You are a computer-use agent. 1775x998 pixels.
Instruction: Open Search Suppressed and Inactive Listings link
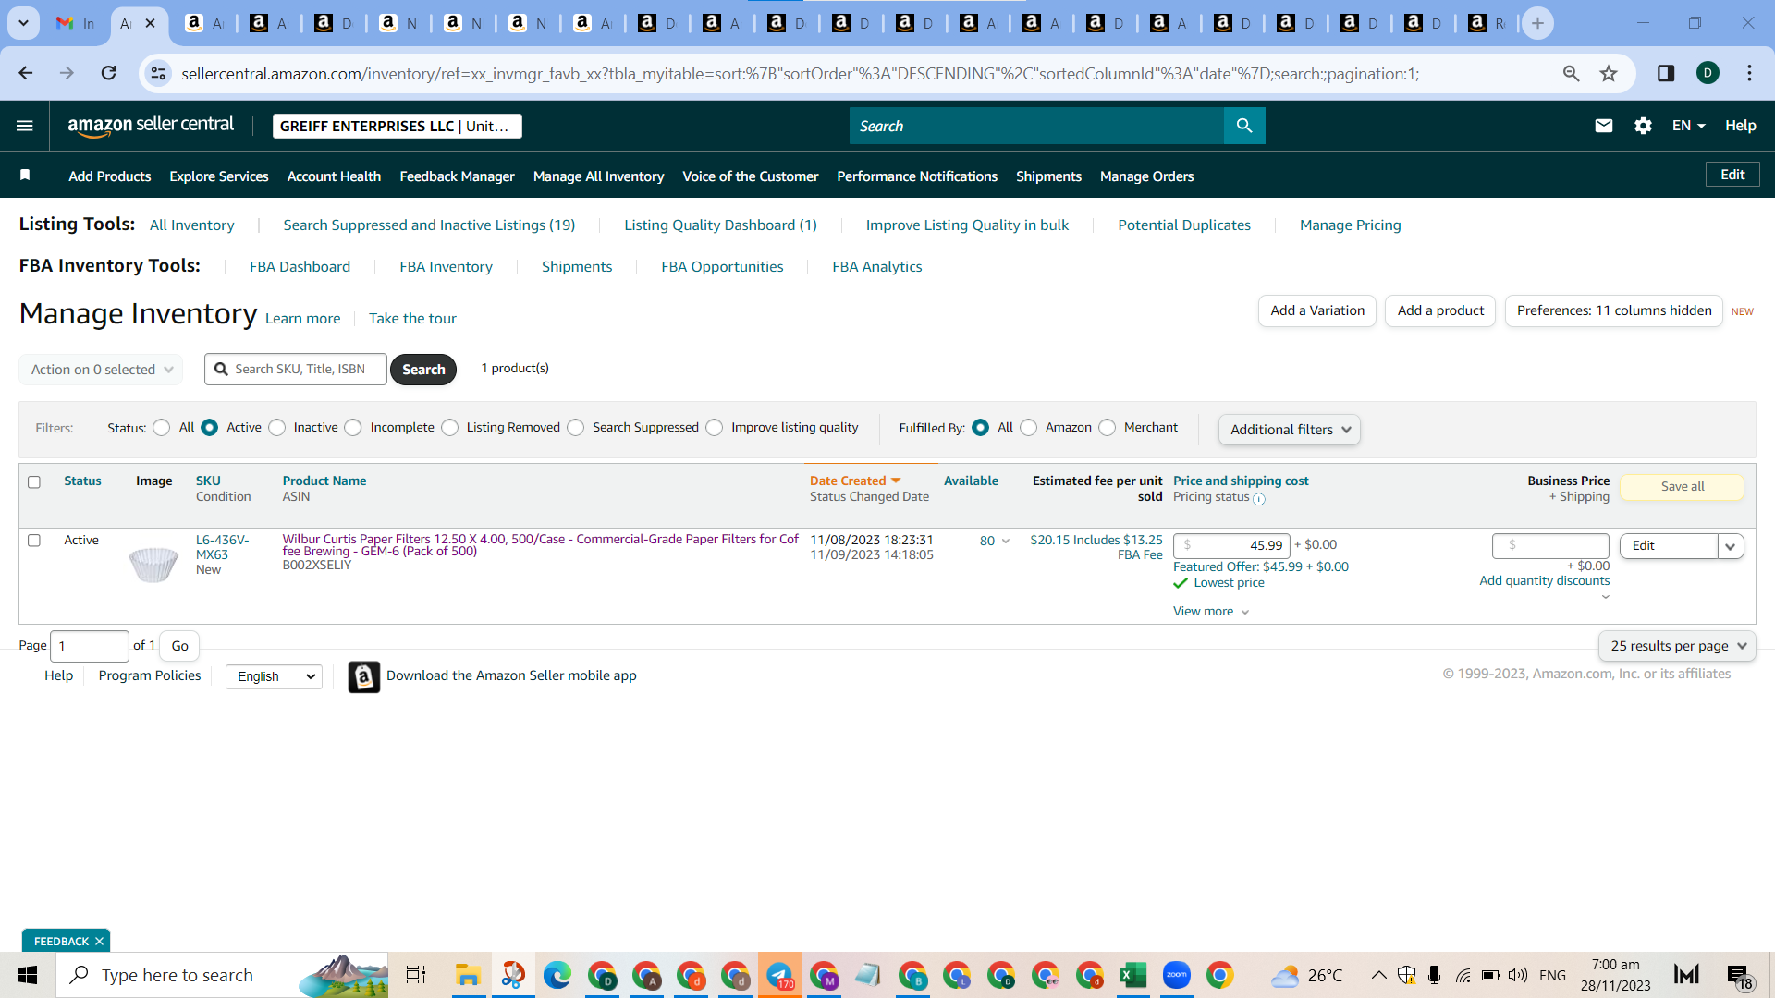point(429,225)
